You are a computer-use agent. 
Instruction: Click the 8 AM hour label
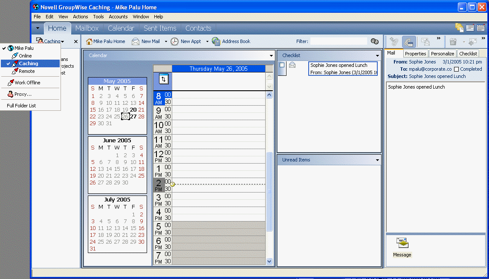click(159, 98)
